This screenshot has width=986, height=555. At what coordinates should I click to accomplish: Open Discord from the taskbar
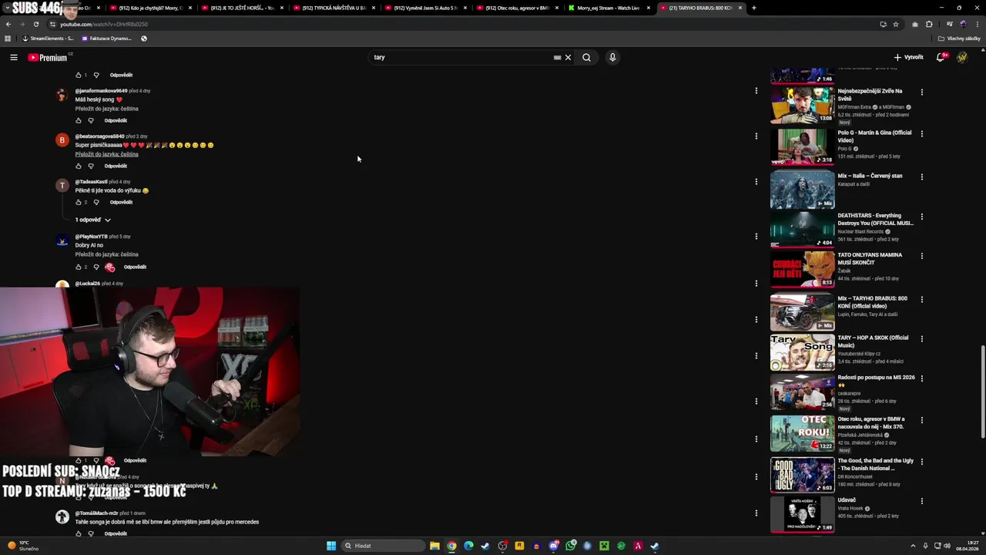[x=553, y=546]
